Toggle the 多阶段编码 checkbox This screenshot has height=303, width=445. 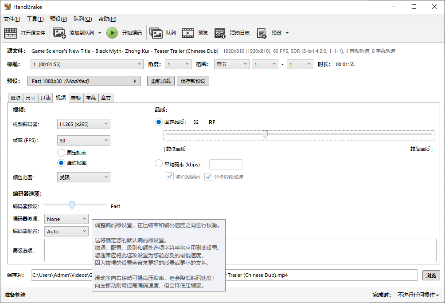pyautogui.click(x=169, y=177)
